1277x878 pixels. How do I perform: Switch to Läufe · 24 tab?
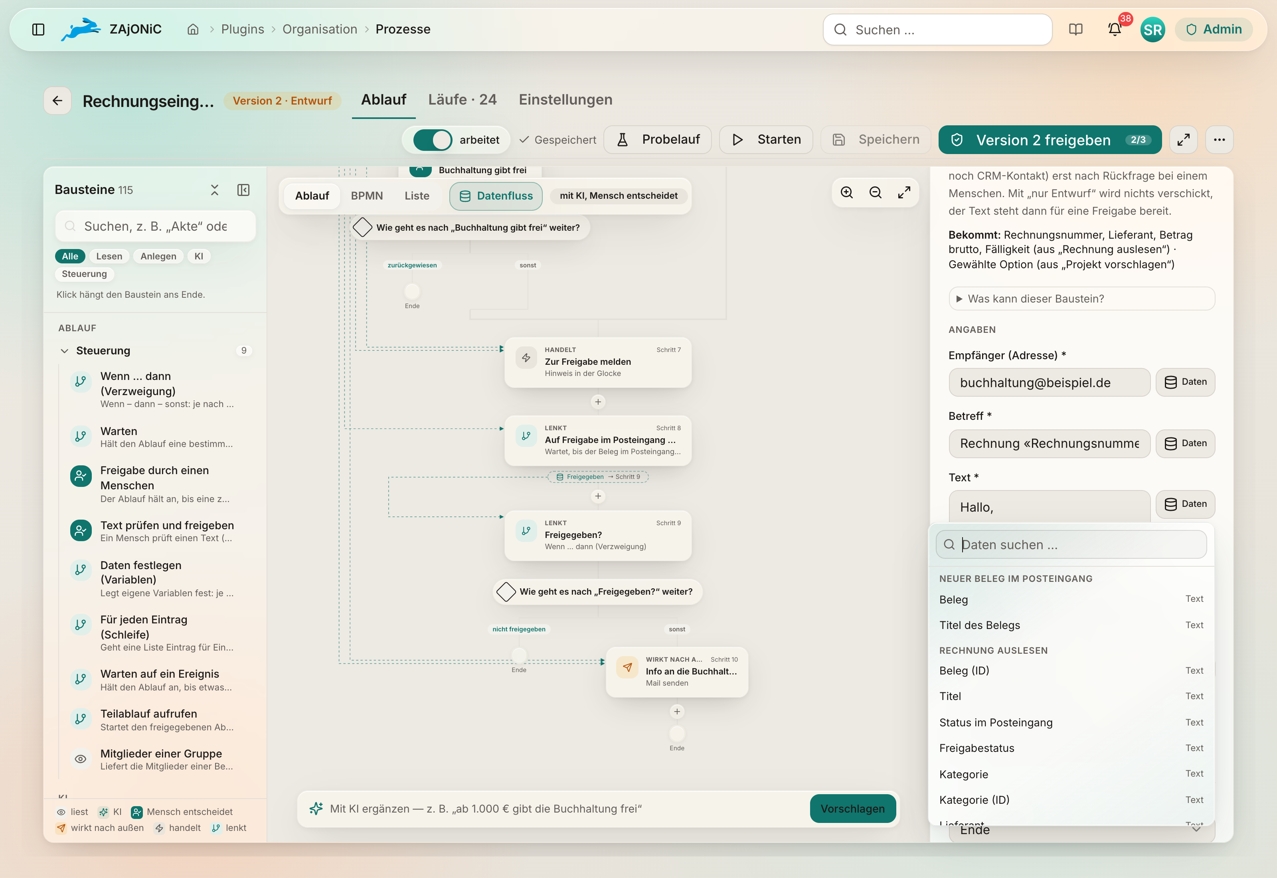(x=462, y=99)
